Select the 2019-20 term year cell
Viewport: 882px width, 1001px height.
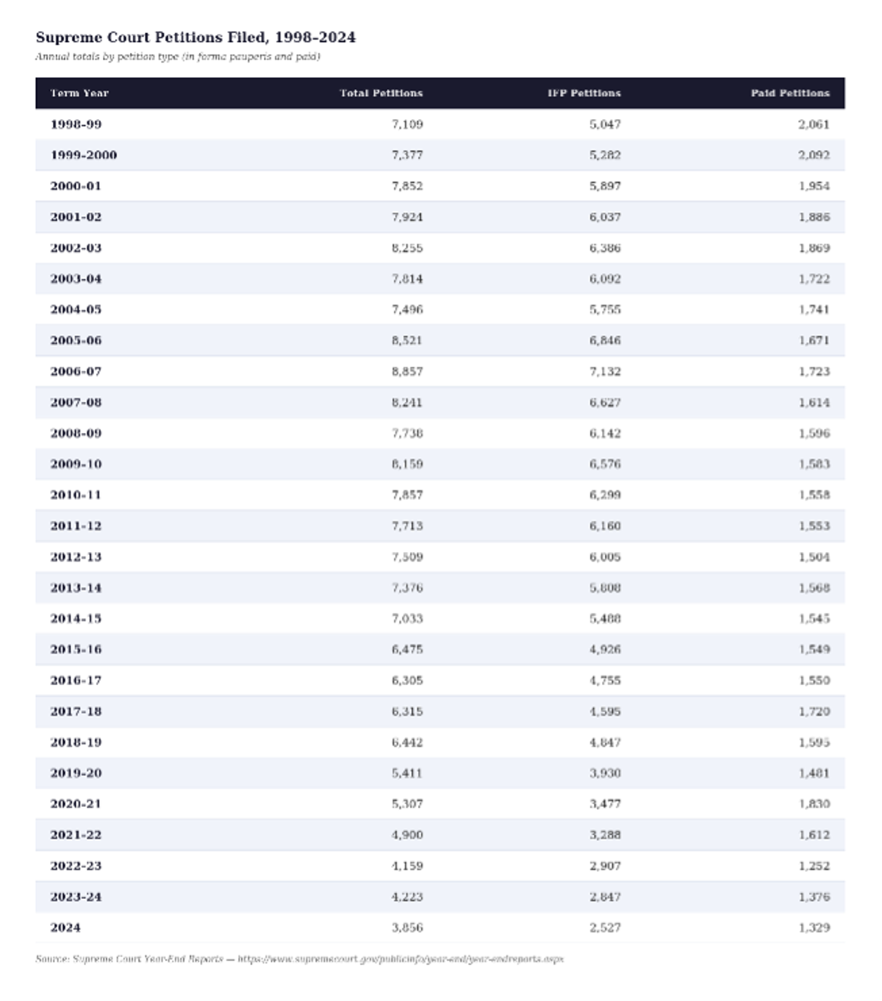[x=76, y=773]
